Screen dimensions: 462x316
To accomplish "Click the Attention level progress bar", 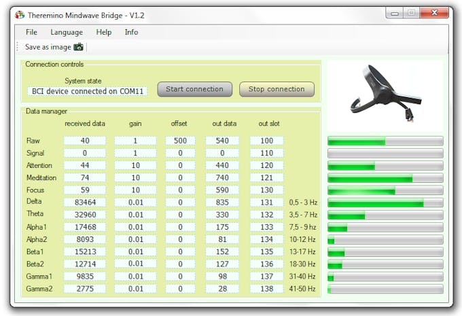I will [x=385, y=165].
